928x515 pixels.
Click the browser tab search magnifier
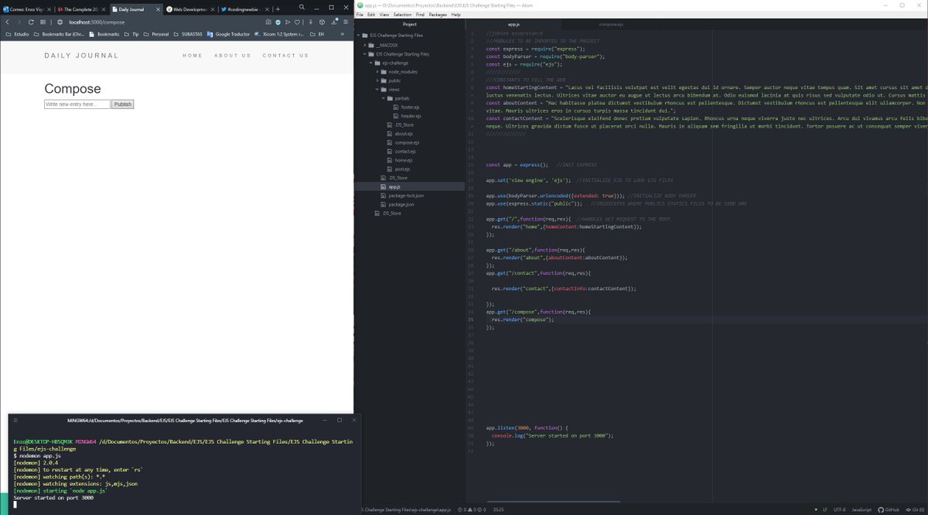pyautogui.click(x=302, y=7)
